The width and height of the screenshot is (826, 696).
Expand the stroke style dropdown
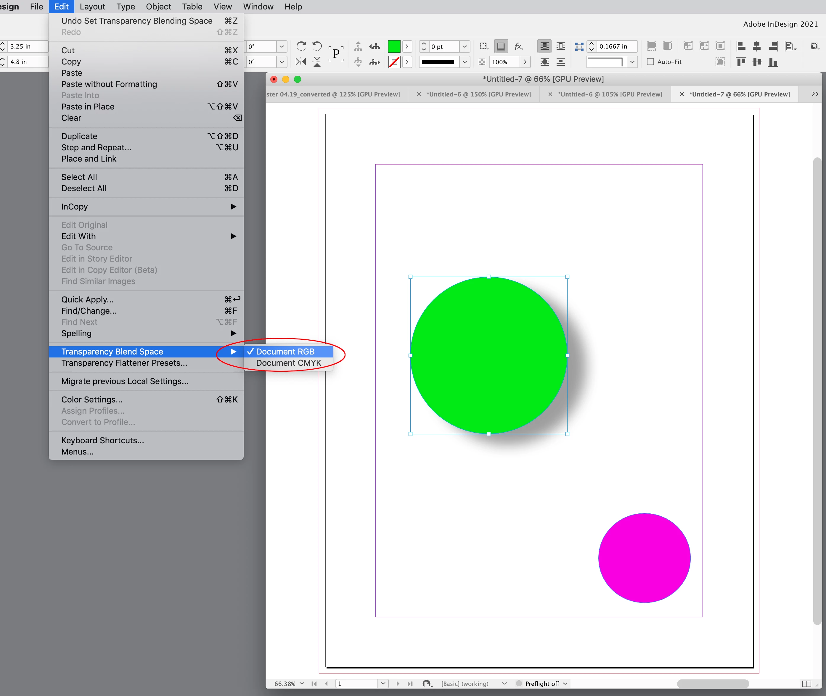click(465, 62)
